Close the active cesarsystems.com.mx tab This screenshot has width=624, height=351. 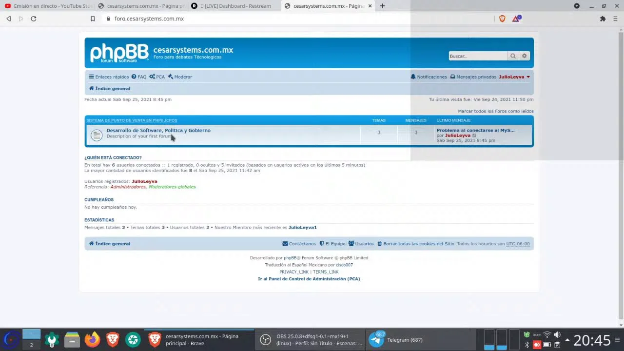coord(370,6)
